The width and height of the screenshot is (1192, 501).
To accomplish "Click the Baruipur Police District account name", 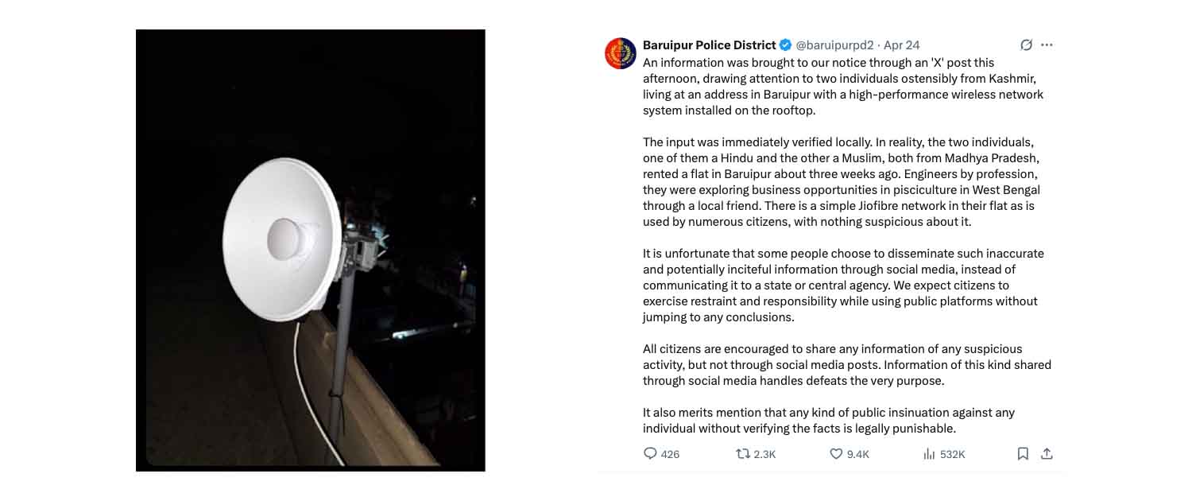I will click(x=709, y=45).
